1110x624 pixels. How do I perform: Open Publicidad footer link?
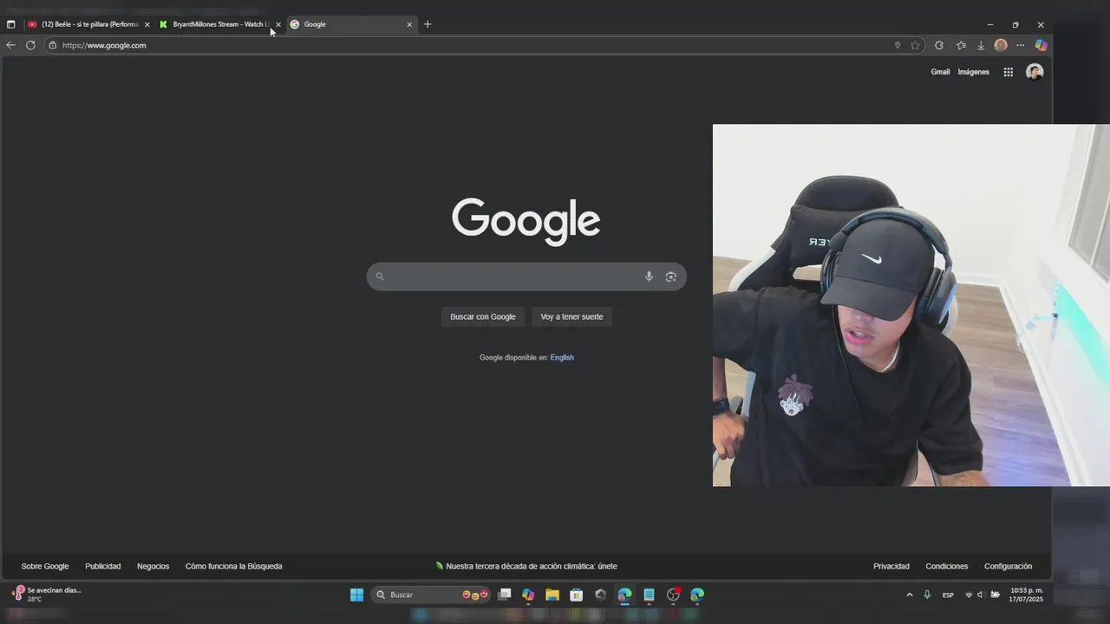(103, 566)
